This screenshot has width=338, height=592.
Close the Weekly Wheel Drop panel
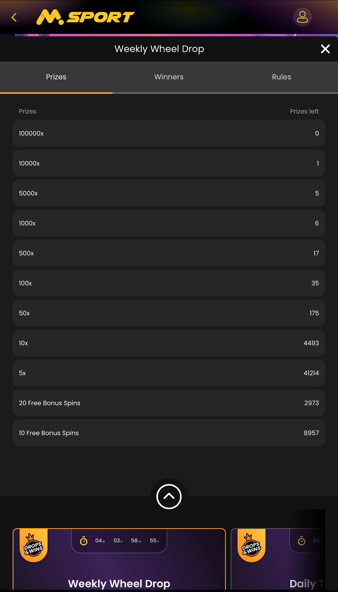(x=325, y=49)
